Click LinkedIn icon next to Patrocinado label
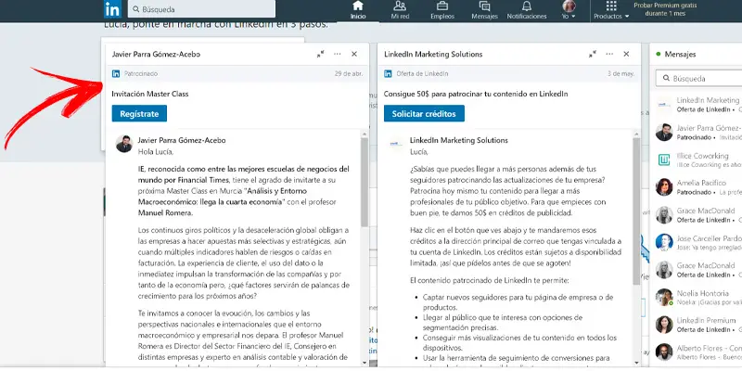742x371 pixels. click(x=116, y=74)
